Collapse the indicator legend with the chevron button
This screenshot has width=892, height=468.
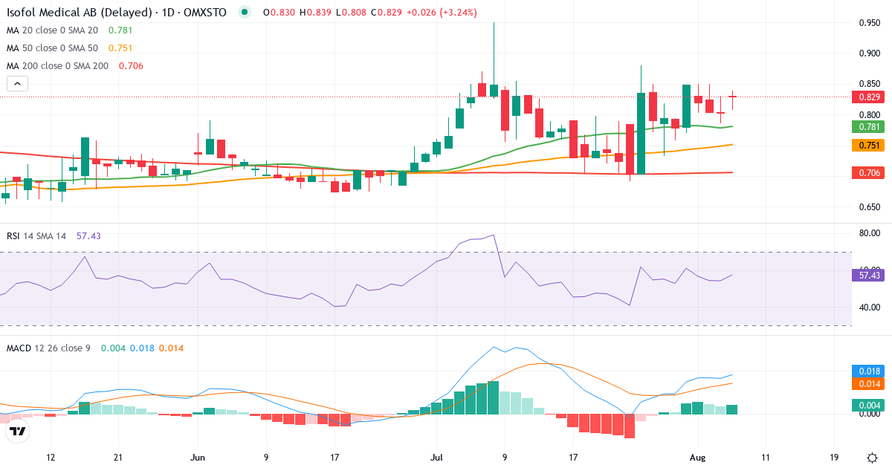click(x=18, y=83)
